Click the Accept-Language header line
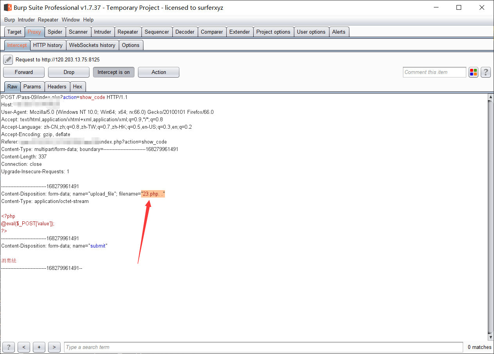The image size is (494, 354). [97, 127]
